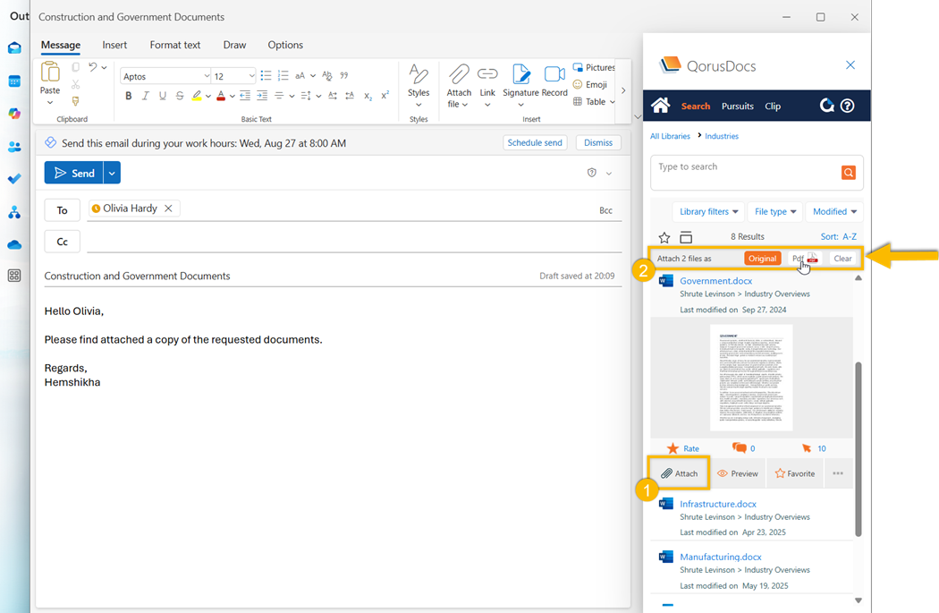Expand the Library filters dropdown

click(708, 212)
